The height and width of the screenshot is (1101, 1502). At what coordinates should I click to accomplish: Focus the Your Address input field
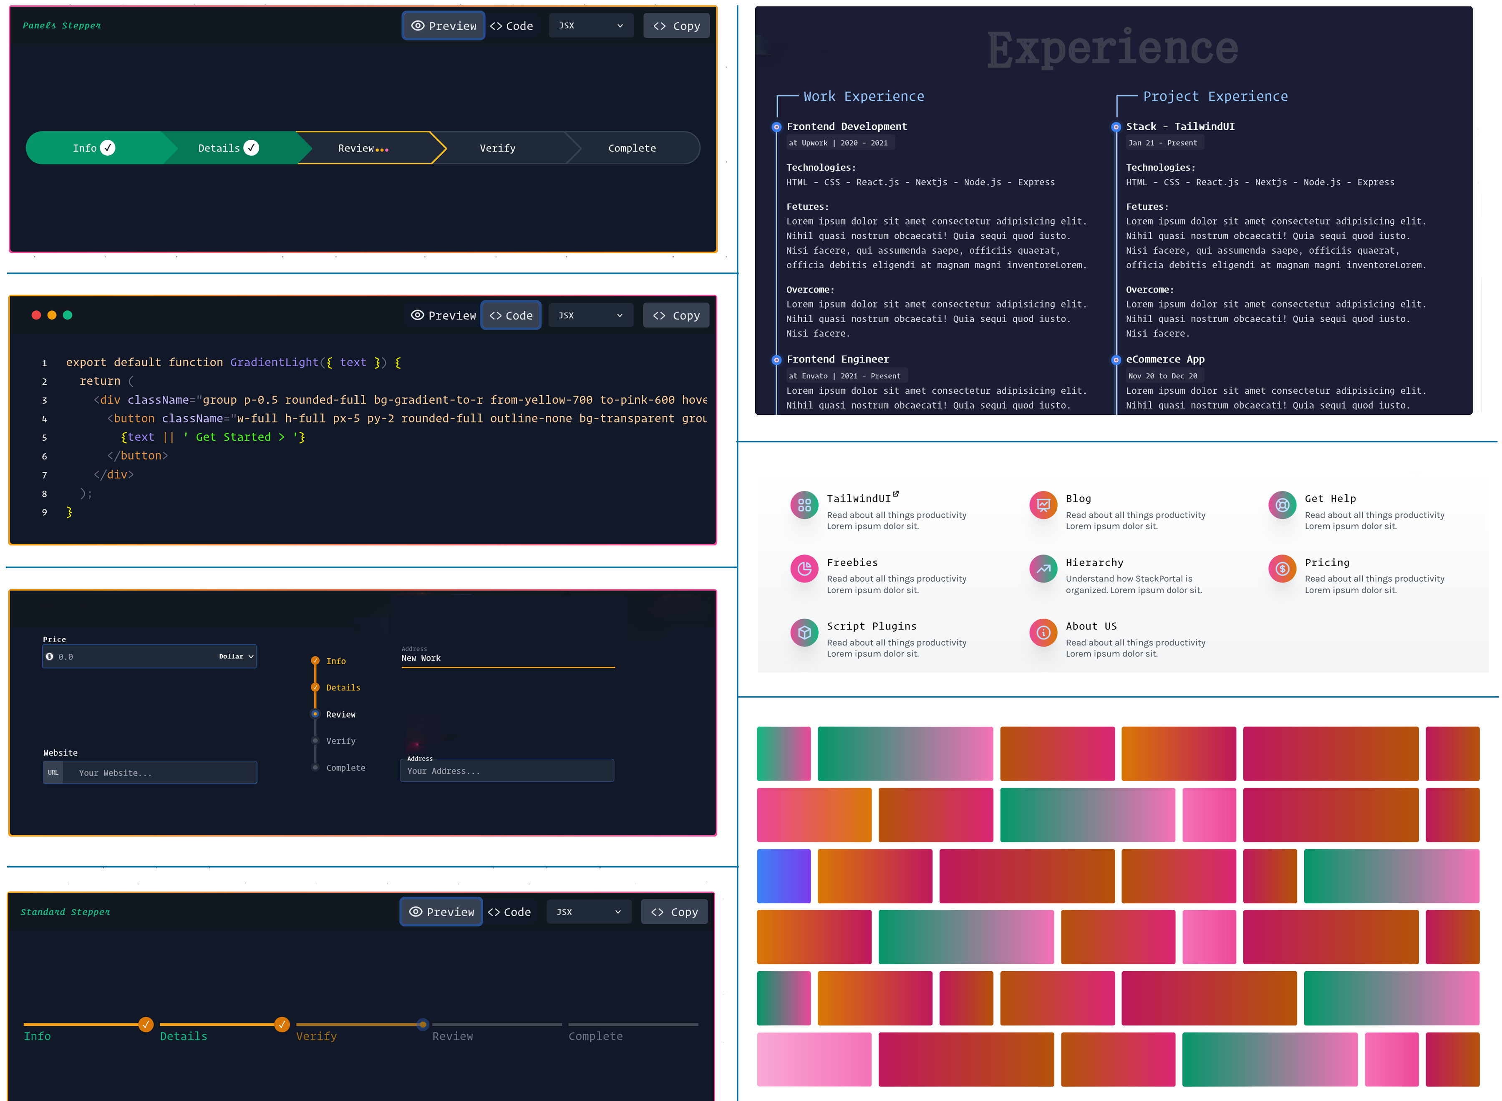click(x=507, y=771)
